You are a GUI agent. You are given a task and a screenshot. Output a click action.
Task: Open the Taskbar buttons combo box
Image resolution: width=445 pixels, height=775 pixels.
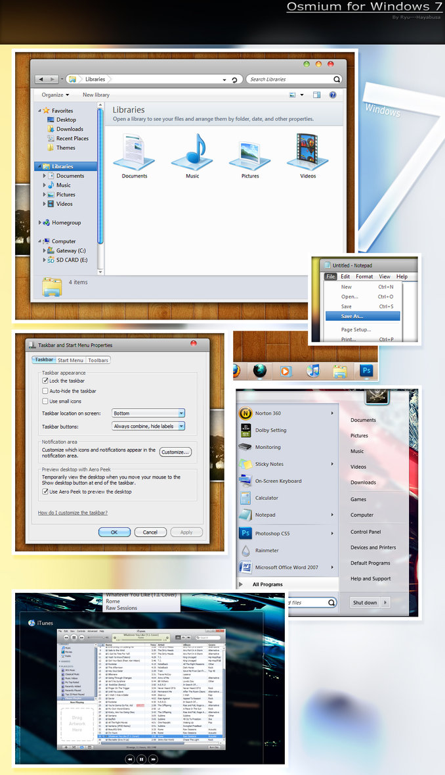tap(148, 427)
